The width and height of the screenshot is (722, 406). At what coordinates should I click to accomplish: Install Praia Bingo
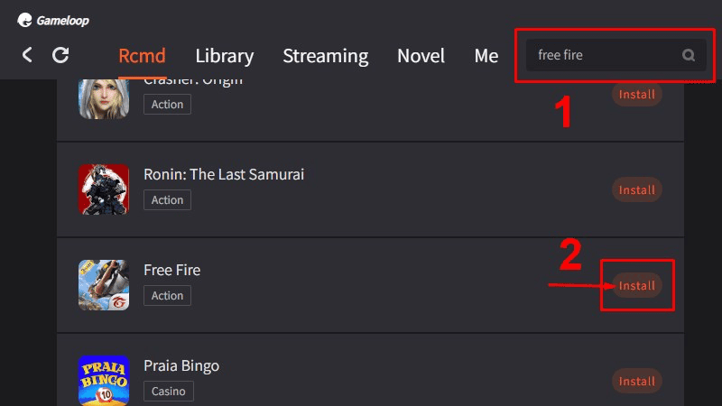coord(637,381)
